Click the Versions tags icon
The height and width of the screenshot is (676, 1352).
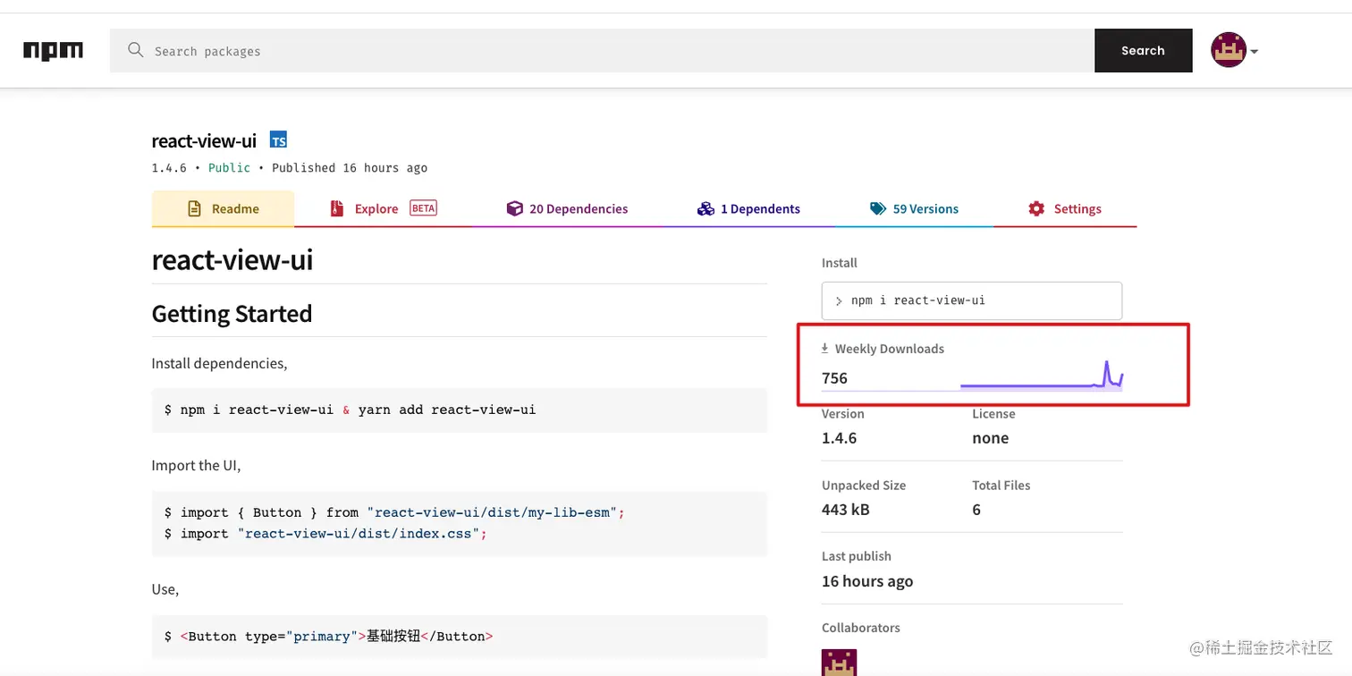tap(878, 208)
